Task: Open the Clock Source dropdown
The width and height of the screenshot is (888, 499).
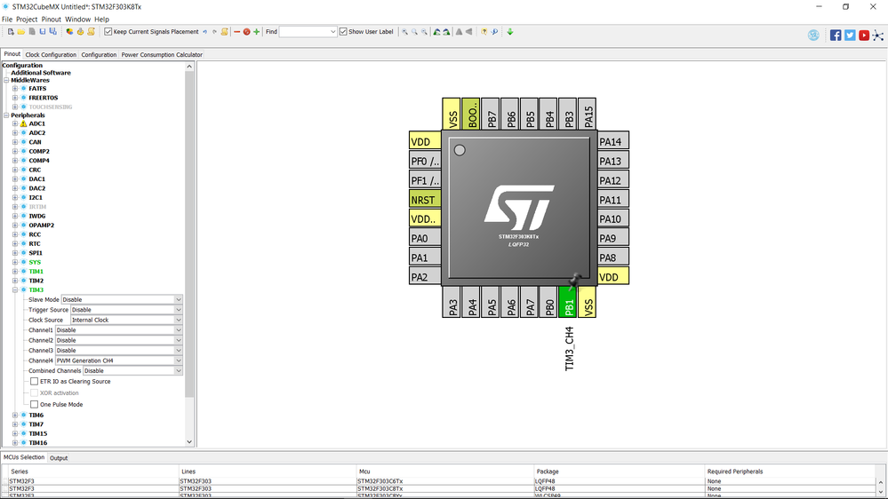Action: pyautogui.click(x=126, y=320)
